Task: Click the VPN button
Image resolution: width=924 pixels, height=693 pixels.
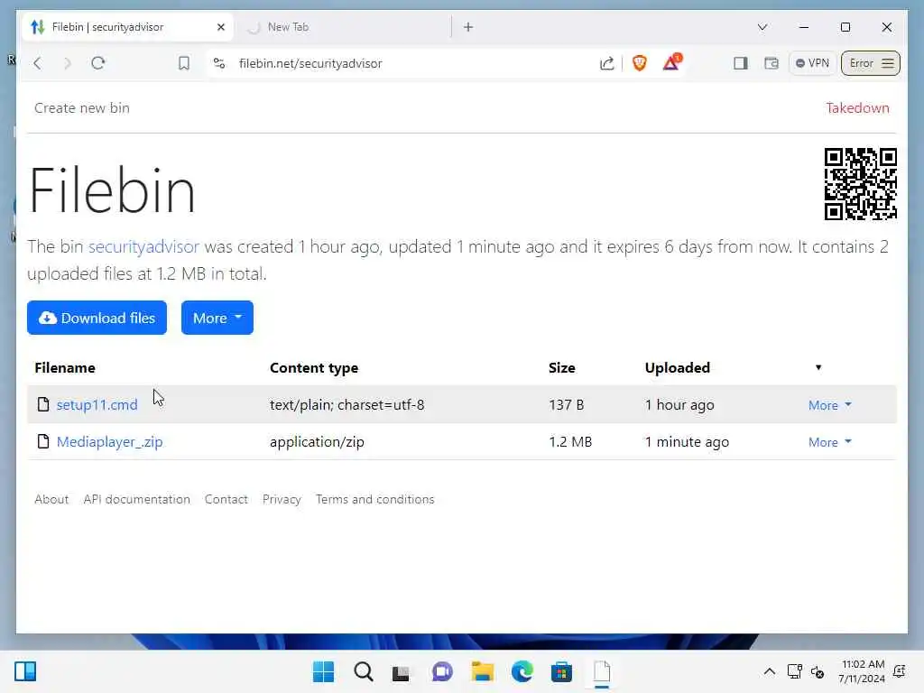Action: tap(813, 63)
